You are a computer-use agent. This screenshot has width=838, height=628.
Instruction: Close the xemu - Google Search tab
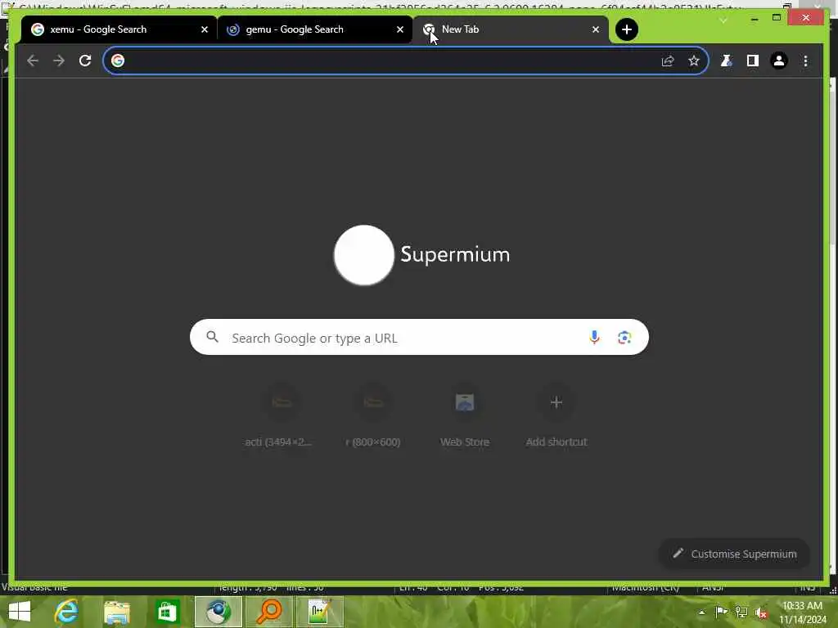tap(204, 29)
